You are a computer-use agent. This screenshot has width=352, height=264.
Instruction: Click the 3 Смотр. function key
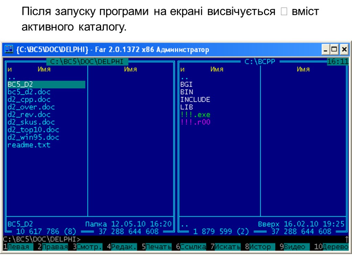click(x=87, y=247)
